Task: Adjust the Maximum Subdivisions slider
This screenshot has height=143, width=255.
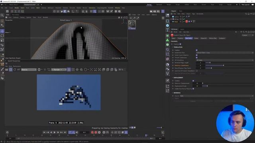Action: [229, 66]
